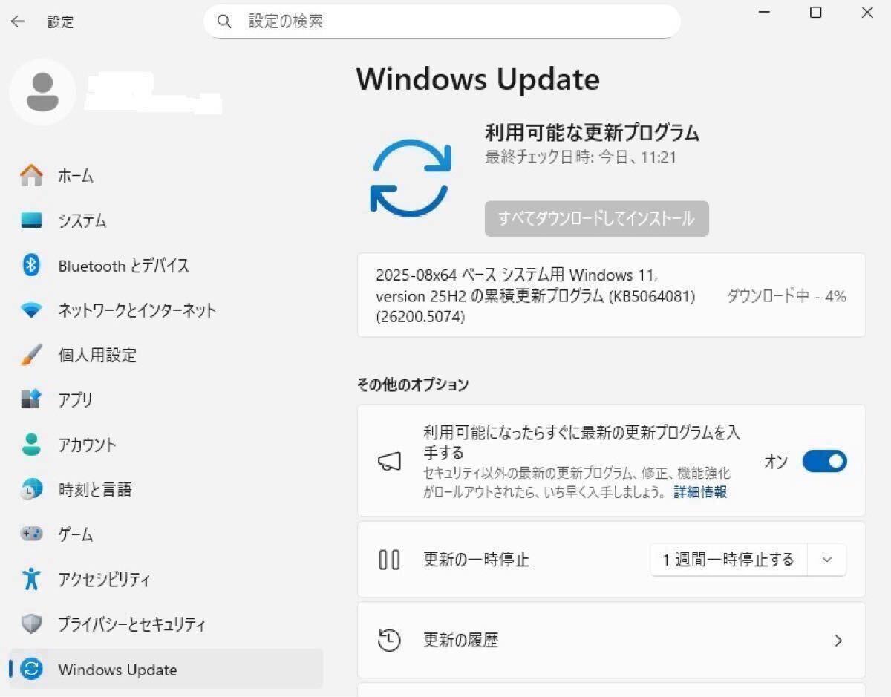Open the user account avatar
891x697 pixels.
tap(42, 92)
